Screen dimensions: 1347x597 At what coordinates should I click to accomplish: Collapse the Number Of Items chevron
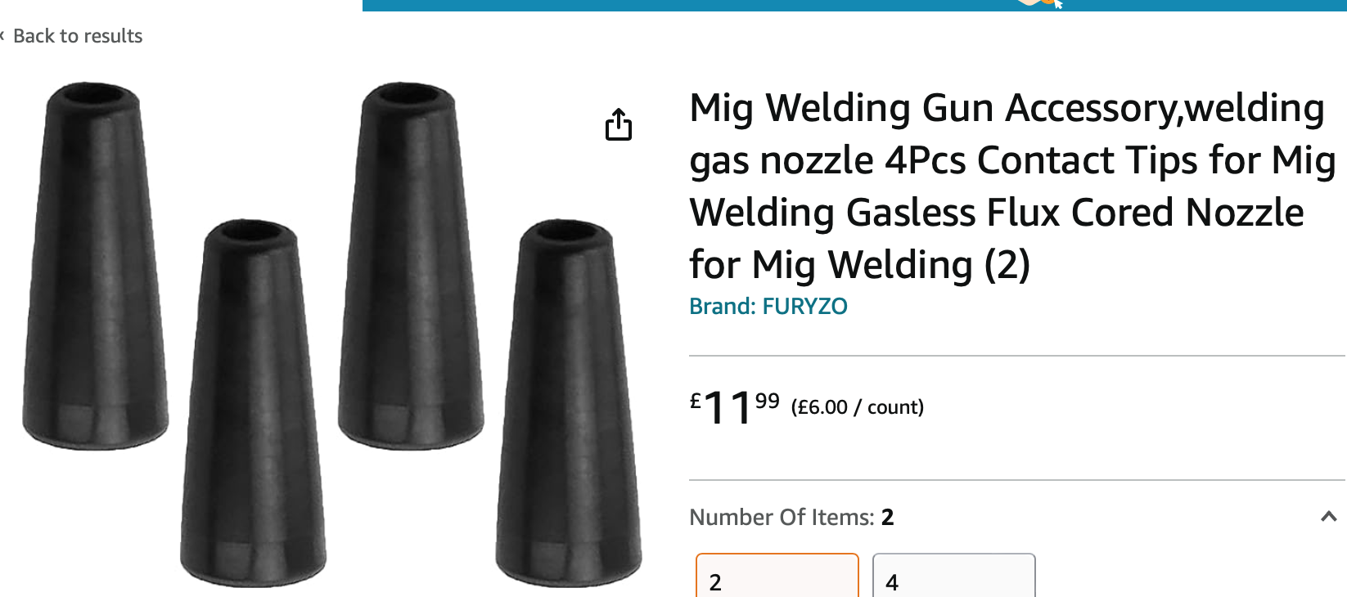click(x=1328, y=517)
